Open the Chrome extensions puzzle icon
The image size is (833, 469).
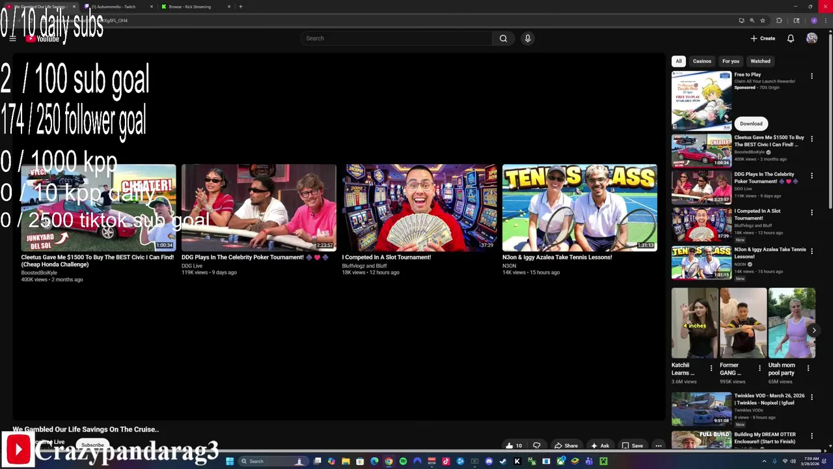pos(779,20)
